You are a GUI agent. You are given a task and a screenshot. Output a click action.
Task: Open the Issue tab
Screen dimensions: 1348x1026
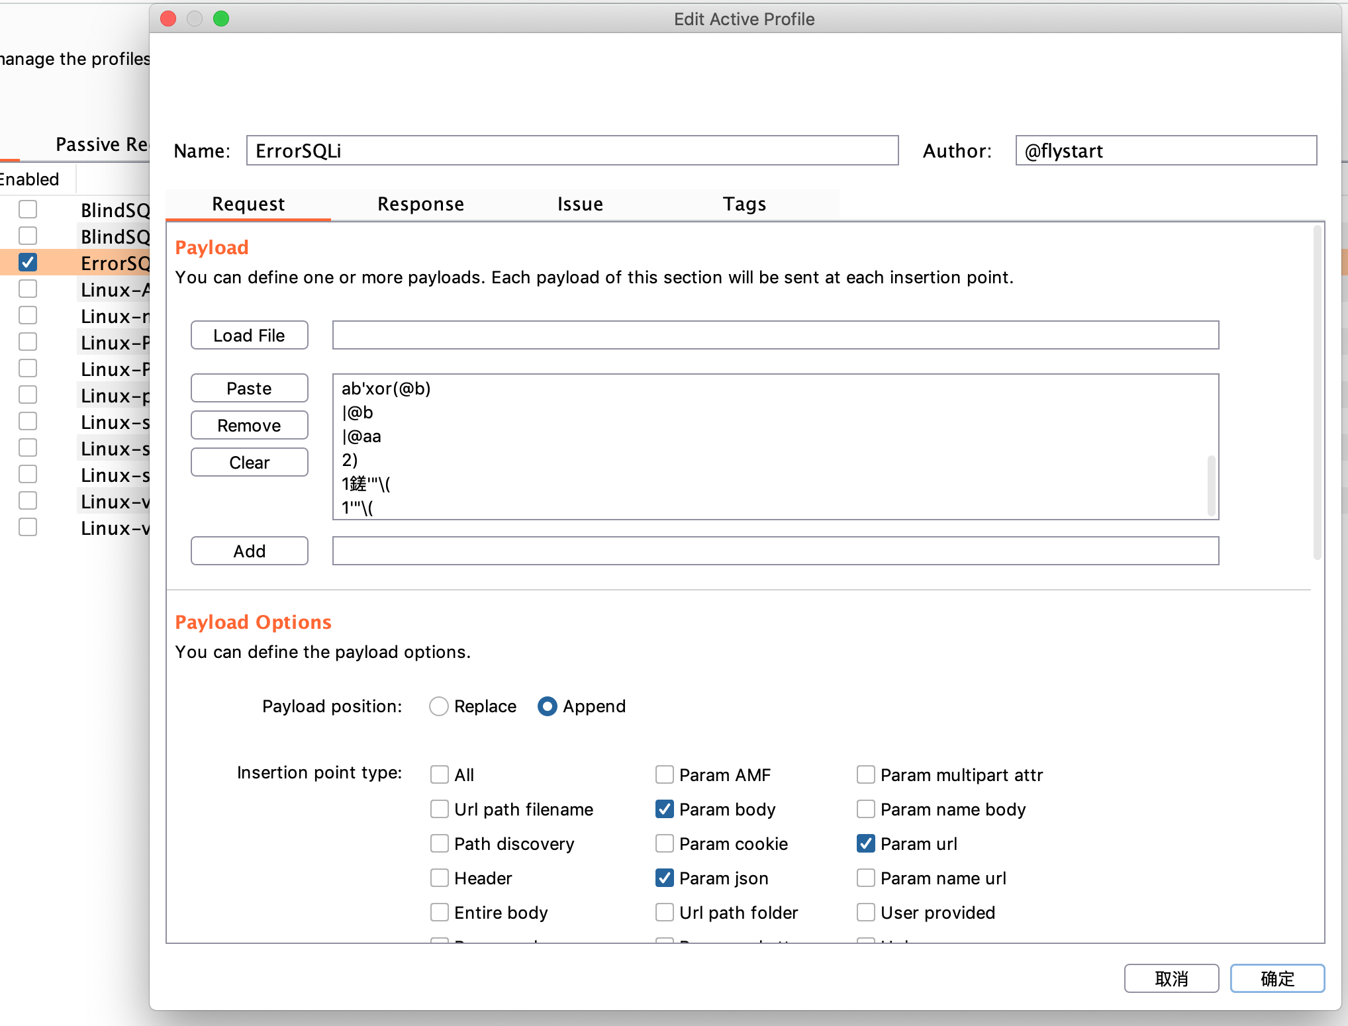coord(579,204)
